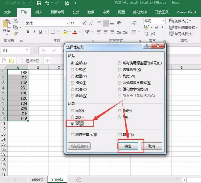Toggle Italic formatting
Screen dimensions: 201x183
click(x=34, y=32)
